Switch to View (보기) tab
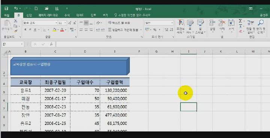Viewport: 270px width, 138px height. point(105,15)
